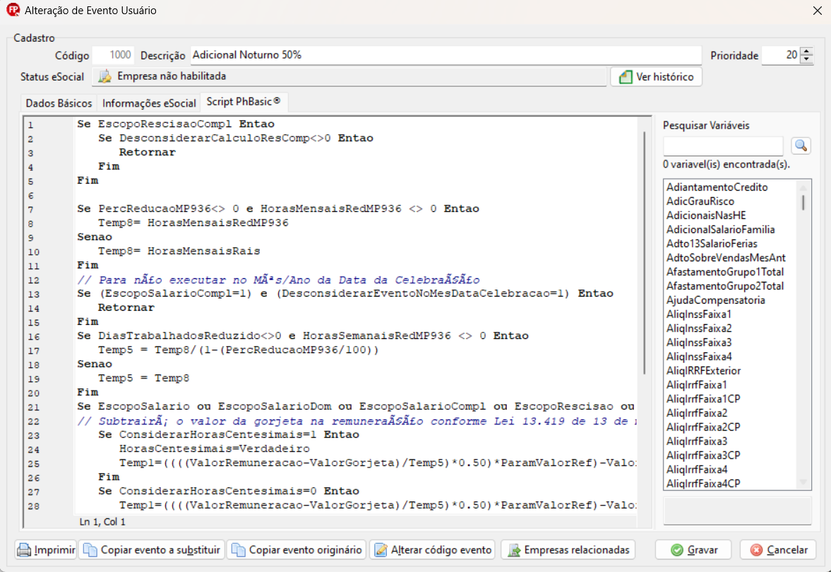Decrease Prioridade with the down arrow
Image resolution: width=831 pixels, height=572 pixels.
(x=806, y=59)
